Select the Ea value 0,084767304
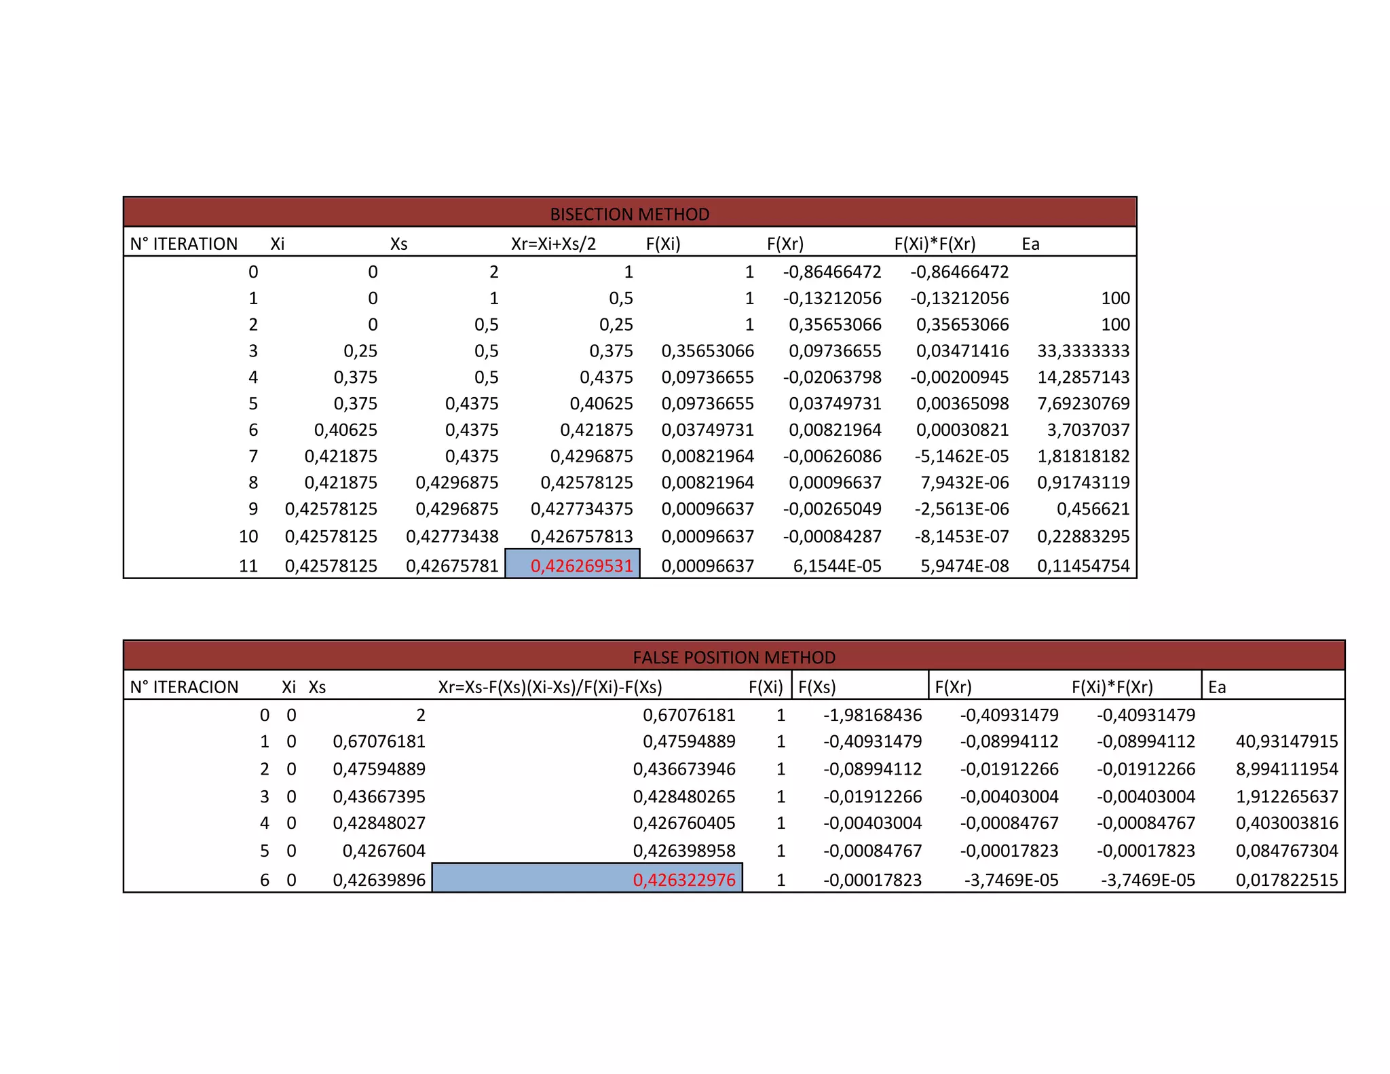Screen dimensions: 1390x1074 (1287, 851)
